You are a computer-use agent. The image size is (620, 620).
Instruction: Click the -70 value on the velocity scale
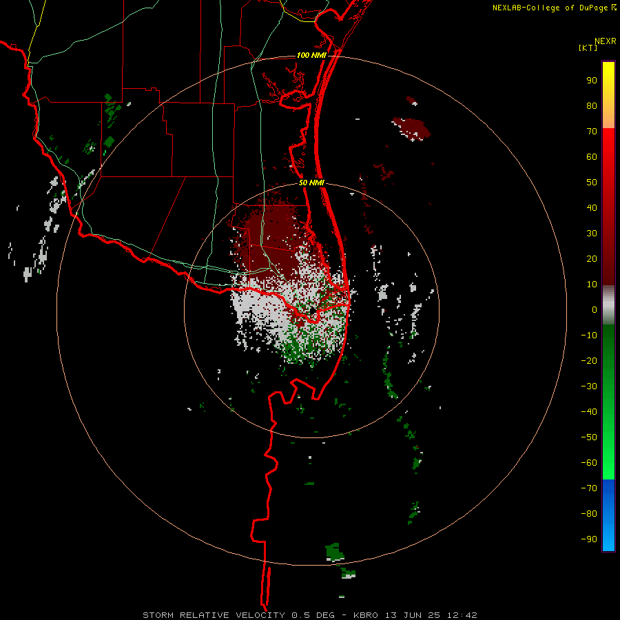tap(589, 488)
